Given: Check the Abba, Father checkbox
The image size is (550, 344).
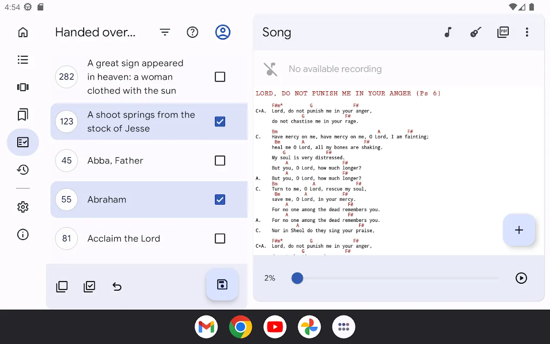Looking at the screenshot, I should click(220, 161).
